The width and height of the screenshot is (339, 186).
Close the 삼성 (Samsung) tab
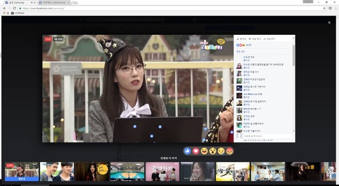[34, 2]
